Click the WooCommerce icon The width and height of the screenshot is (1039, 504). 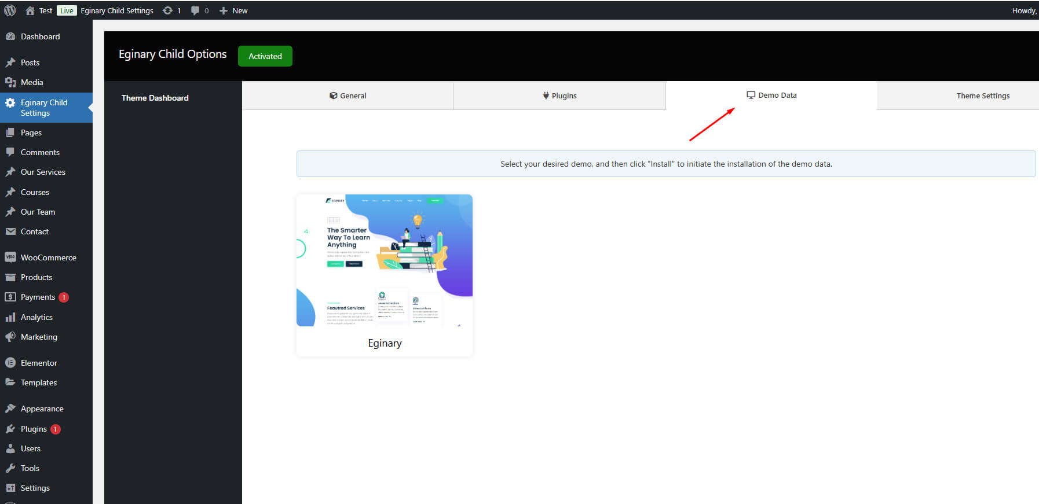tap(10, 257)
